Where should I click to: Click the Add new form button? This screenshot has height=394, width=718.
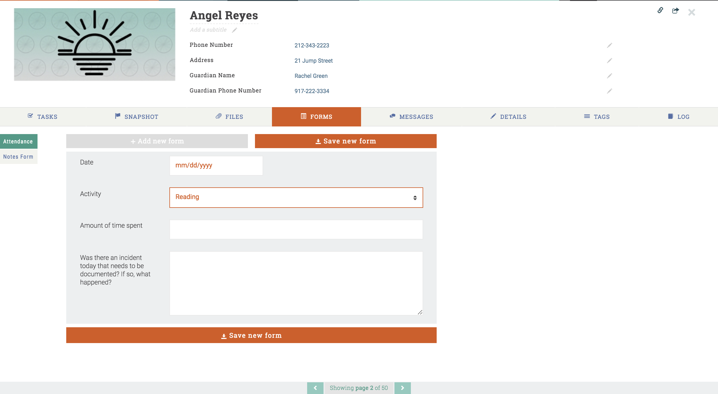tap(157, 141)
